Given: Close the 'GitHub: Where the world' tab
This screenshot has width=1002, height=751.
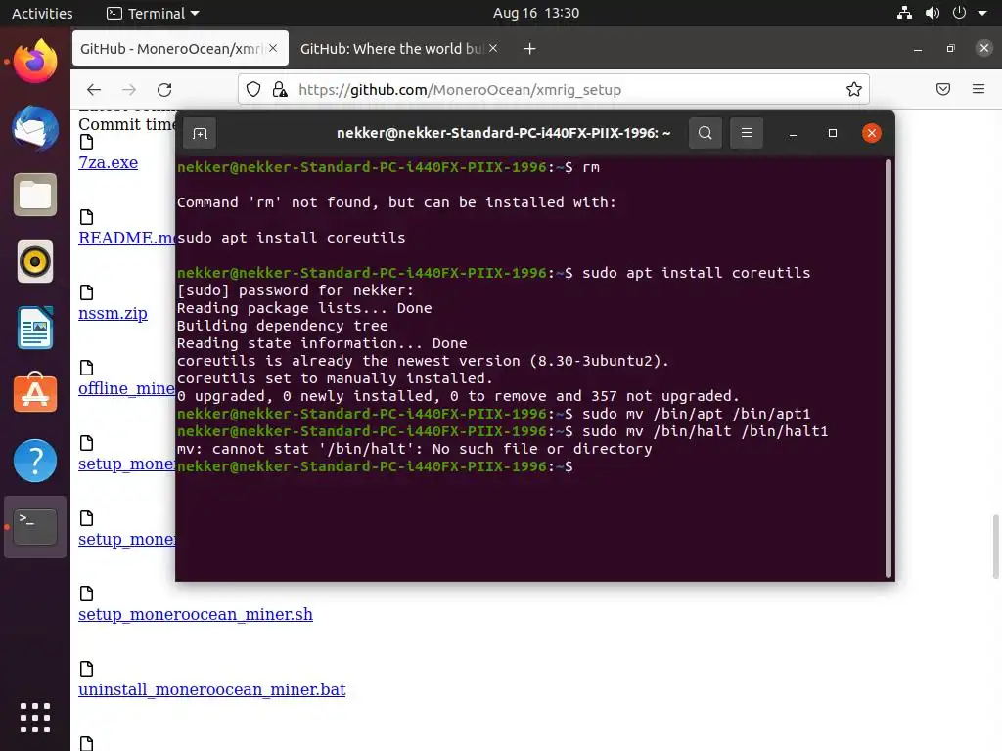Looking at the screenshot, I should tap(493, 48).
